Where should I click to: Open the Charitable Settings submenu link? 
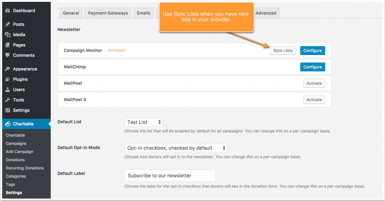tap(14, 193)
